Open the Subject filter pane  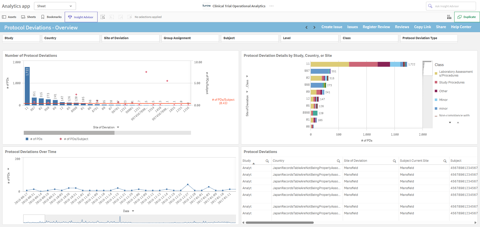tap(250, 38)
